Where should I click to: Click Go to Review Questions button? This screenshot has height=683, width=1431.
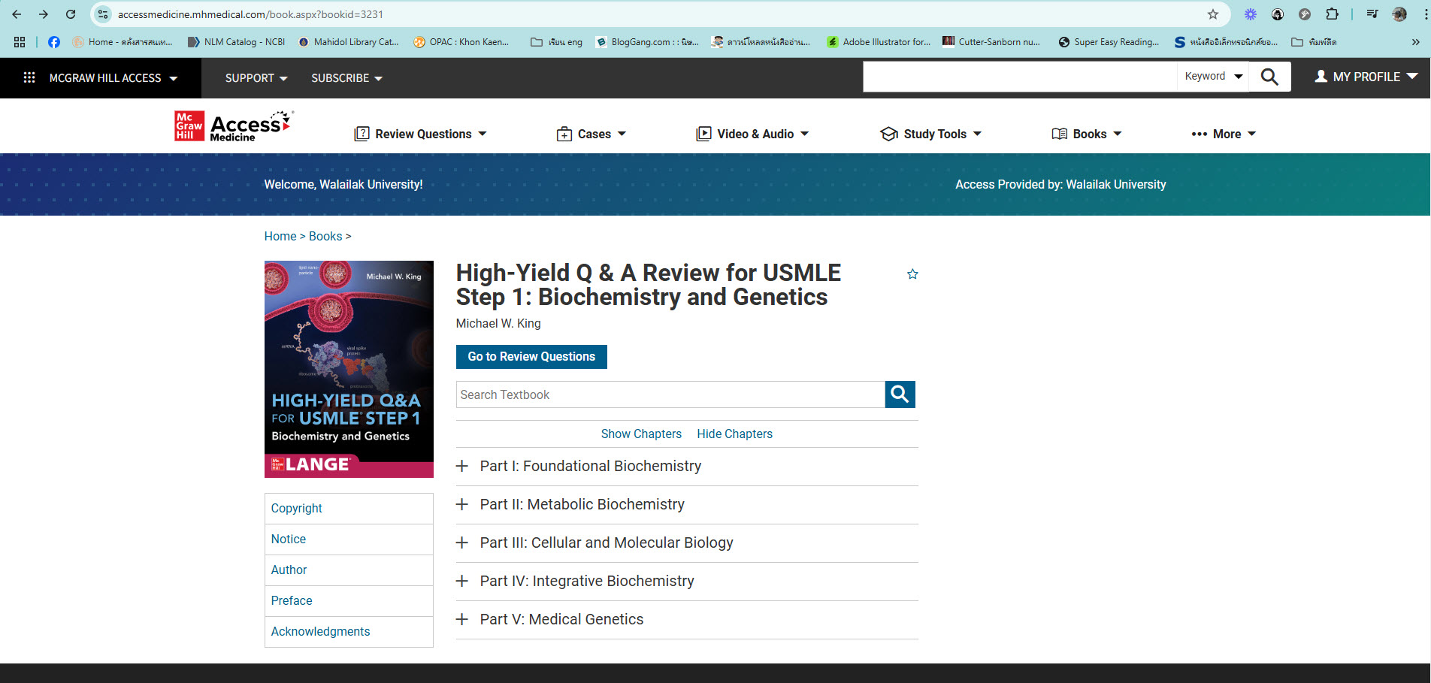(x=531, y=357)
